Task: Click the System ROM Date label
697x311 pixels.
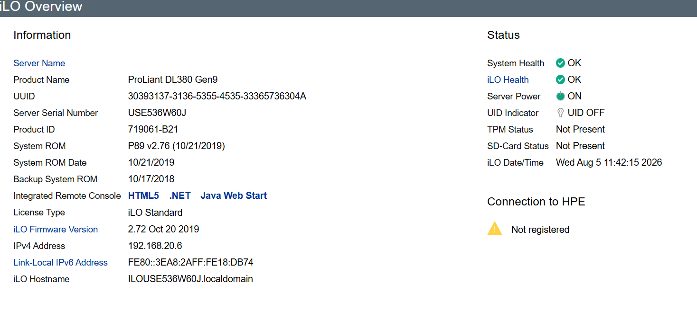Action: tap(50, 162)
